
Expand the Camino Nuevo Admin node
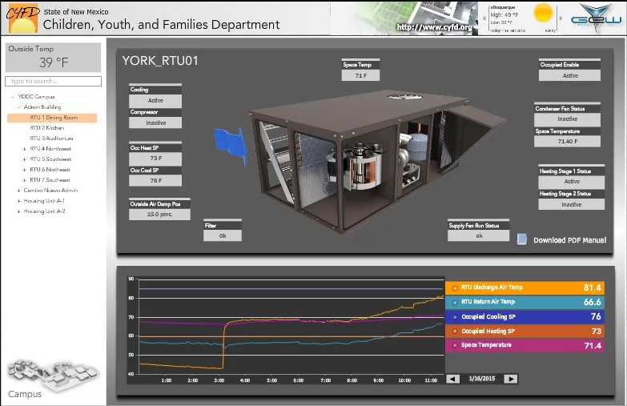18,191
